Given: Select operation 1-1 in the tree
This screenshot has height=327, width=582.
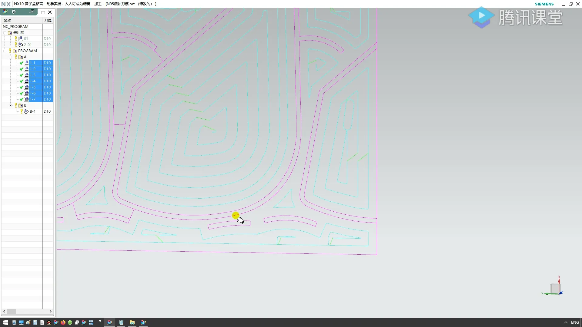Looking at the screenshot, I should 32,63.
